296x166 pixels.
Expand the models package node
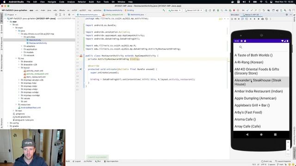22,52
